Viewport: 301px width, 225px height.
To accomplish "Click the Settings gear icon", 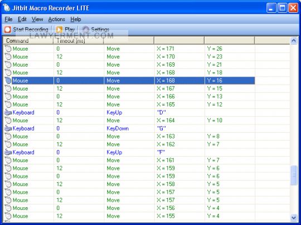I will 86,29.
